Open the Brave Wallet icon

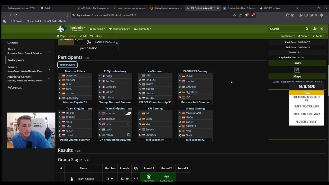pyautogui.click(x=311, y=15)
